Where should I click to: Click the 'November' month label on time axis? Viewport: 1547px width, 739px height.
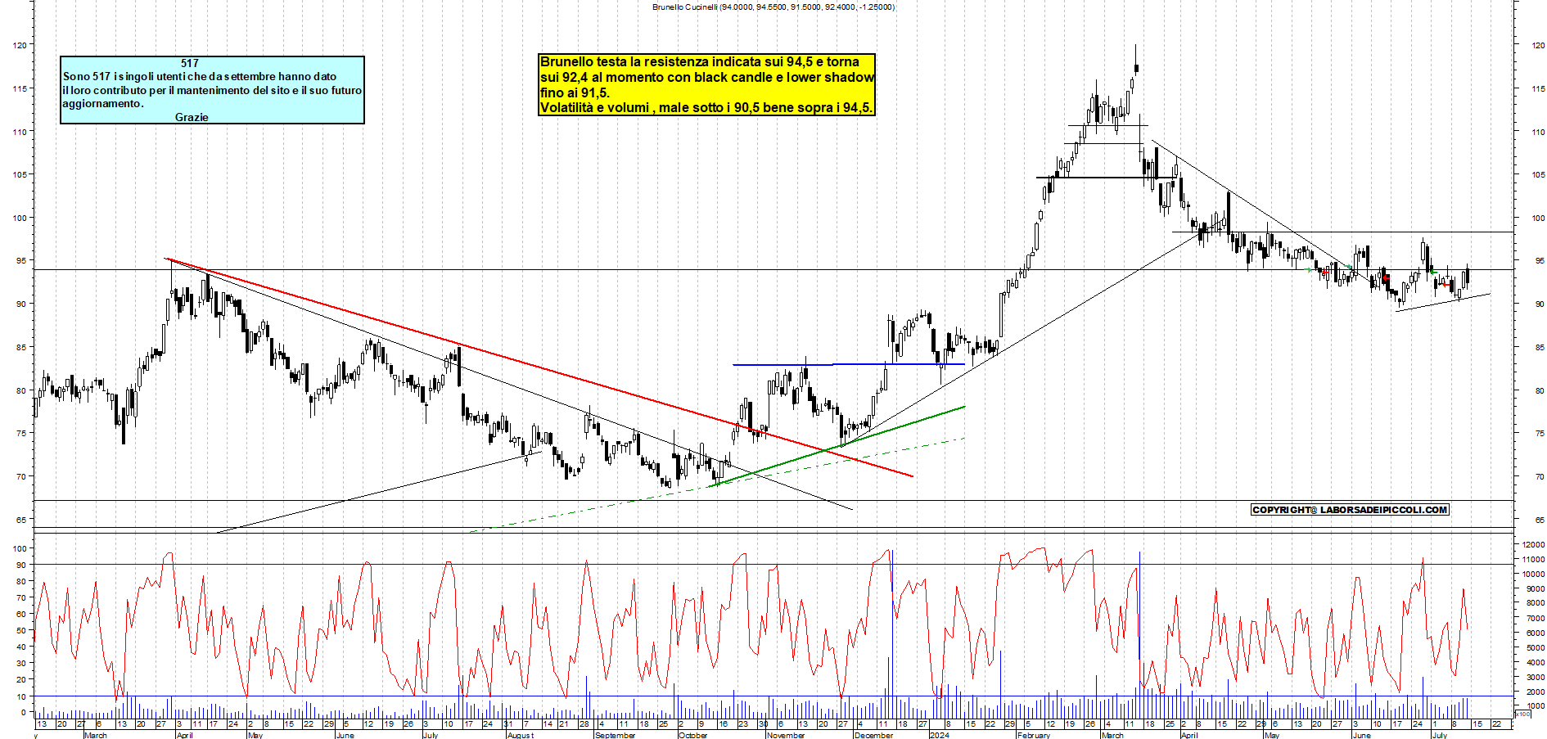[786, 735]
